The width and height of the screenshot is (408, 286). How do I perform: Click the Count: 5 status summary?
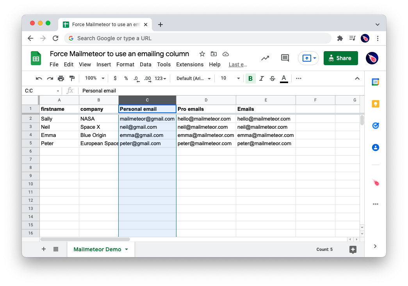click(x=324, y=249)
